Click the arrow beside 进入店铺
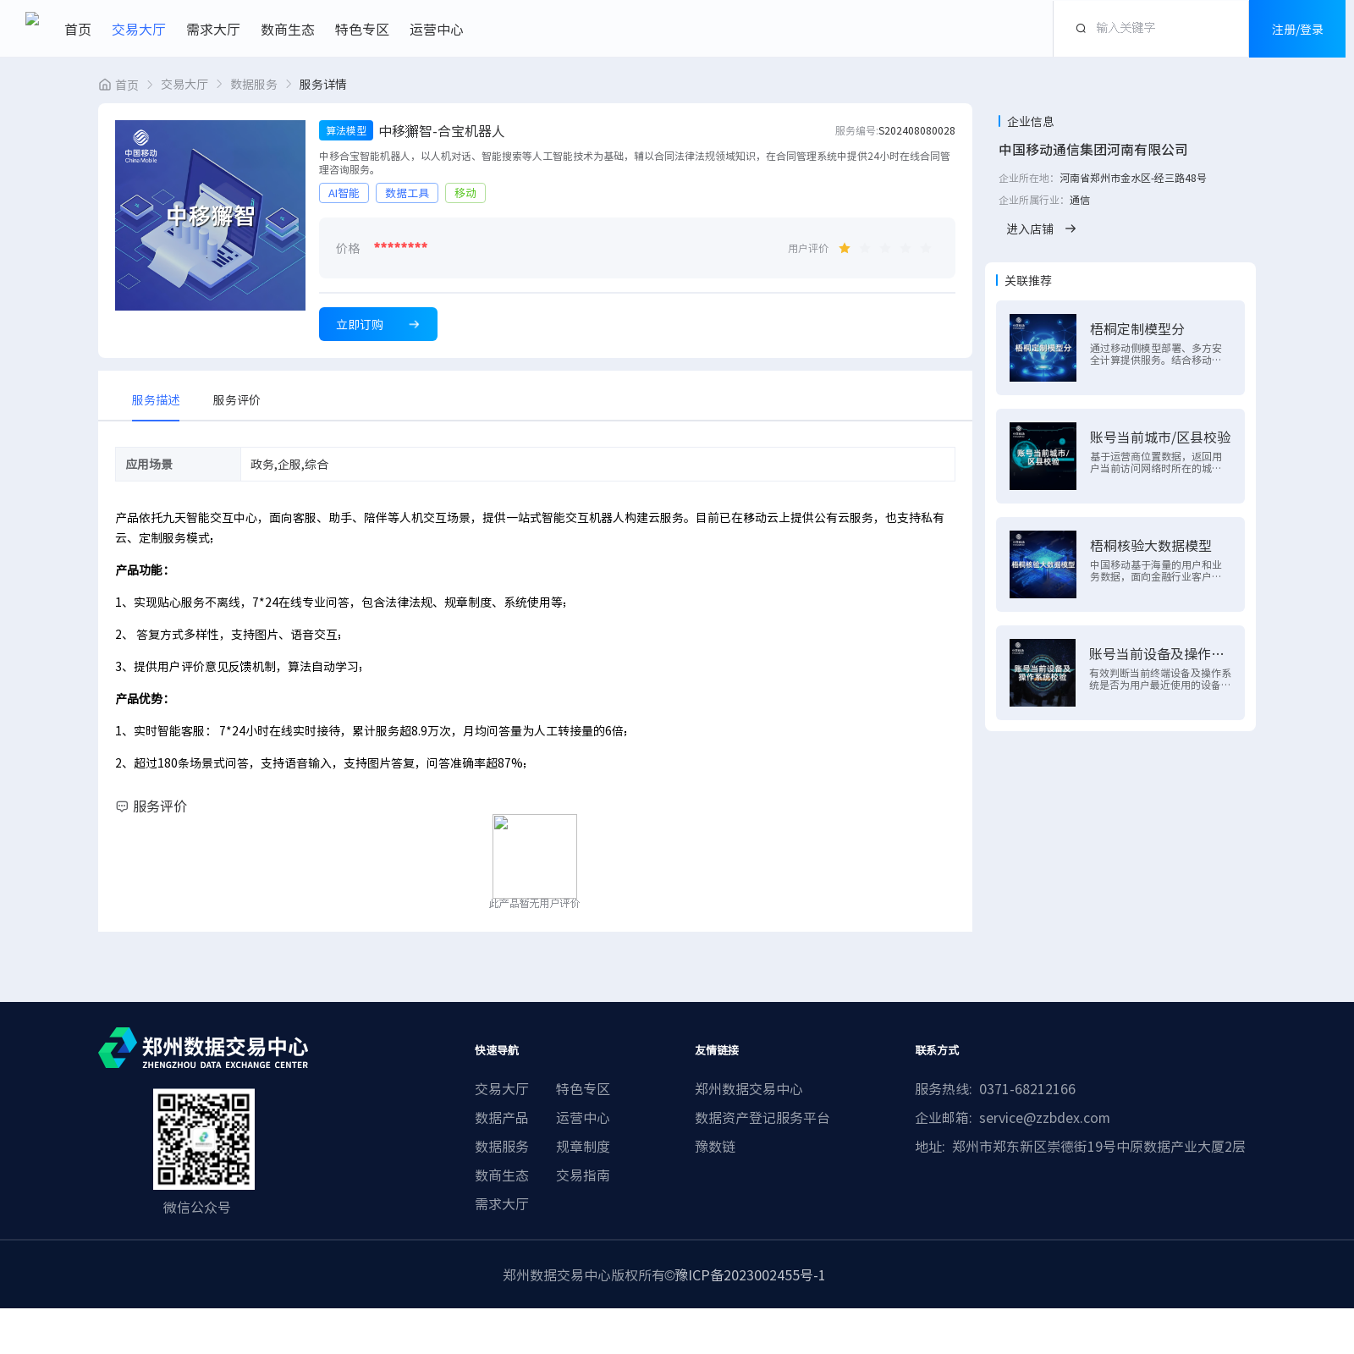The width and height of the screenshot is (1354, 1354). pyautogui.click(x=1071, y=228)
